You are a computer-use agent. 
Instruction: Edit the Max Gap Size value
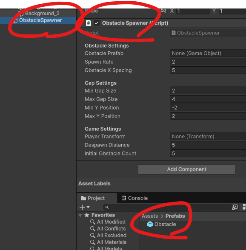click(x=208, y=99)
